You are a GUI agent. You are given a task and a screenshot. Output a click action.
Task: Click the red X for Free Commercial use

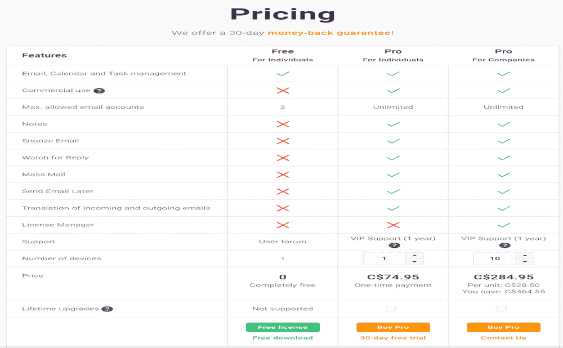click(x=283, y=91)
